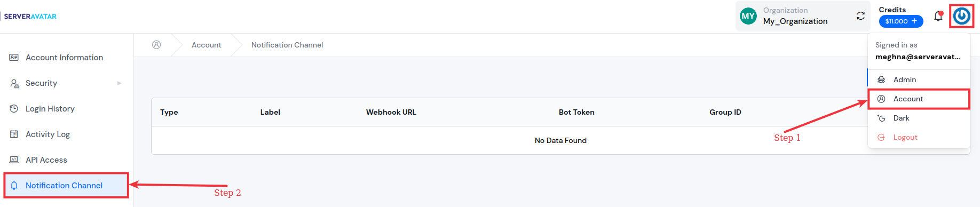This screenshot has width=980, height=207.
Task: Open the notifications bell icon
Action: click(938, 17)
